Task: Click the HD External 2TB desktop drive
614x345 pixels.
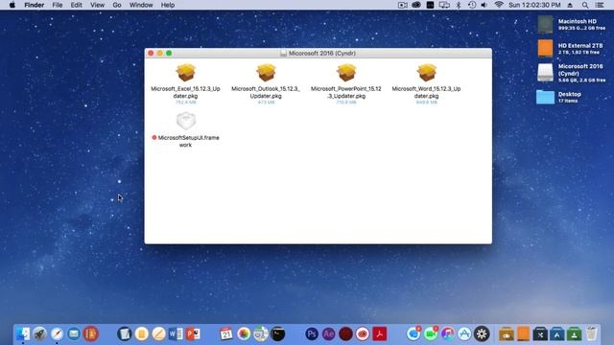Action: click(x=545, y=48)
